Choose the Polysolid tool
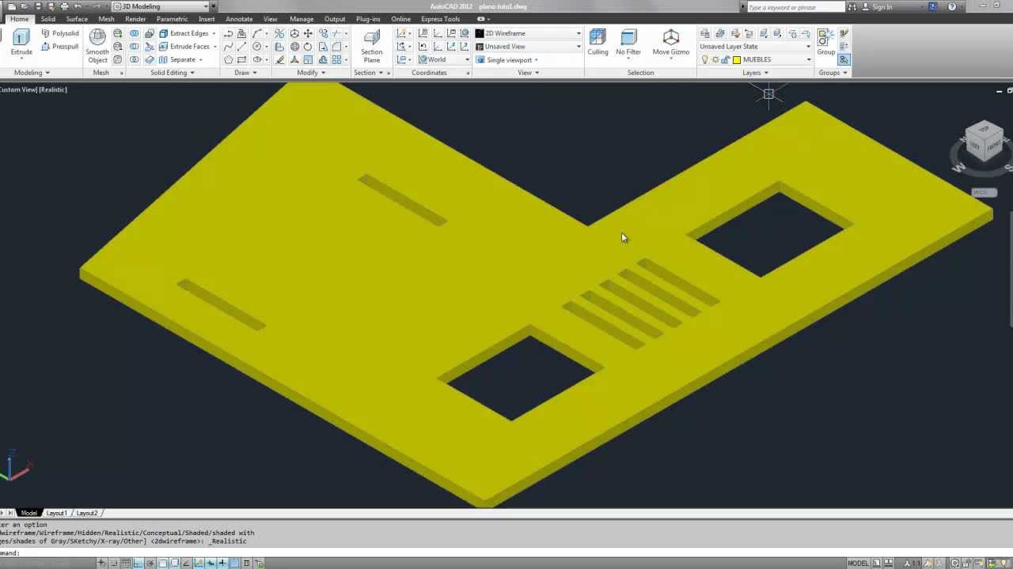 click(x=60, y=33)
